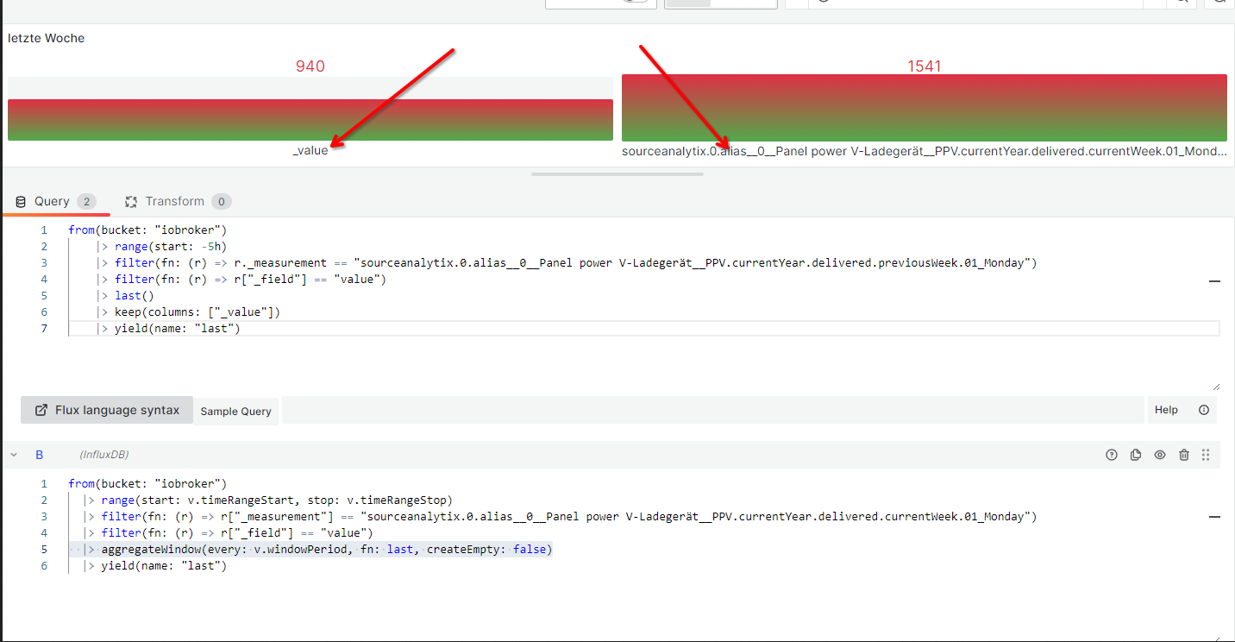Click the 1541 gauge value
Viewport: 1235px width, 642px height.
point(925,66)
